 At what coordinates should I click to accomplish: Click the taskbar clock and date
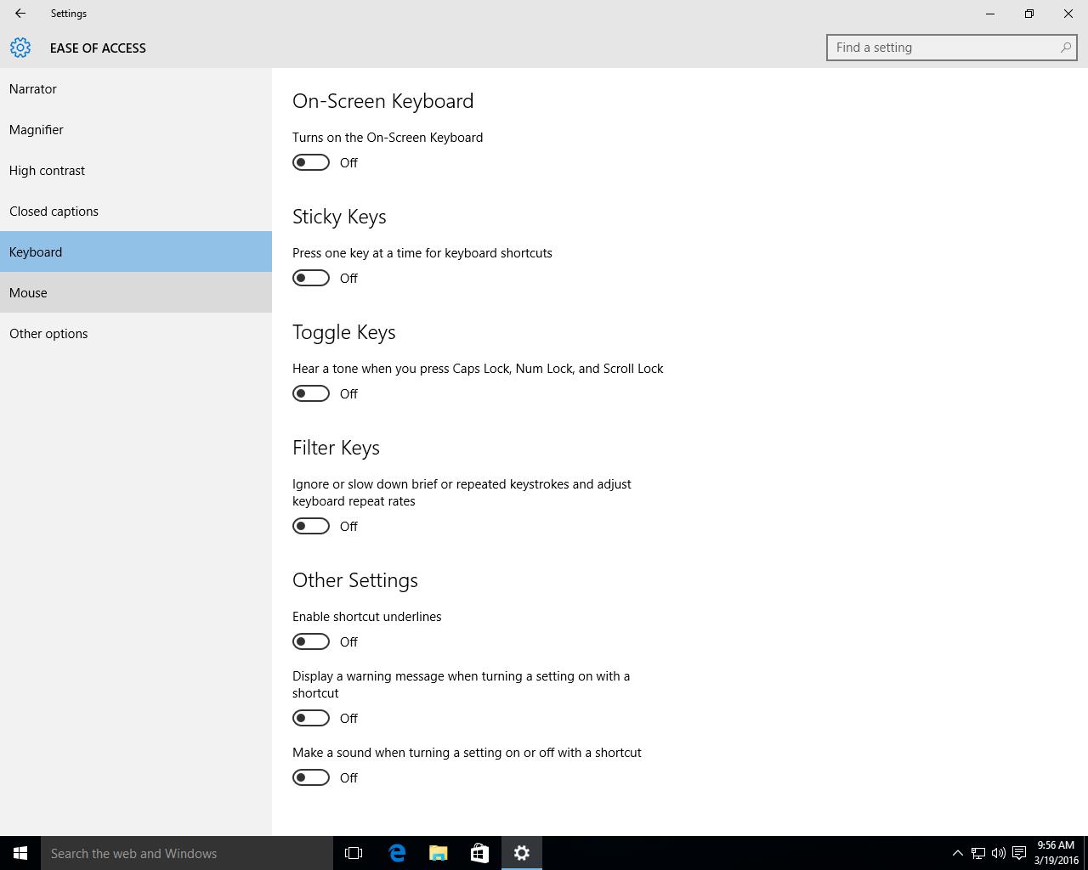click(x=1056, y=853)
